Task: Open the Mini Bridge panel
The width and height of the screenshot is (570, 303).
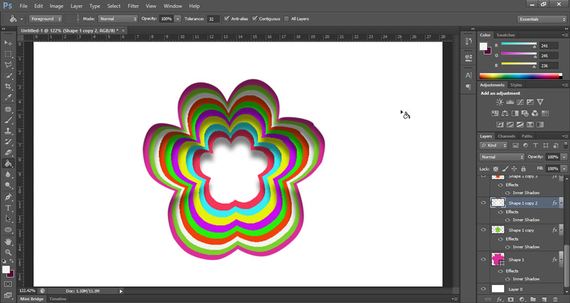Action: [32, 298]
